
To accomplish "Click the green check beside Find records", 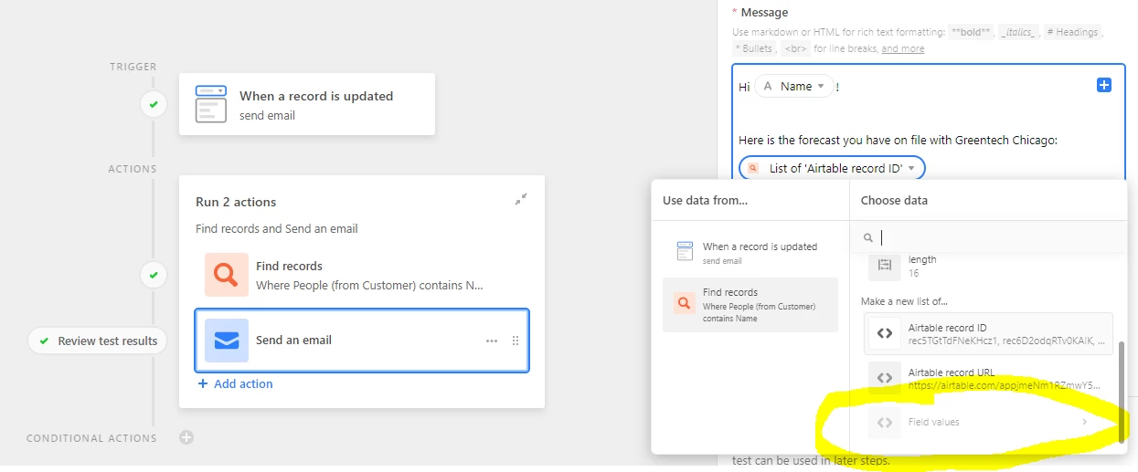I will [154, 274].
